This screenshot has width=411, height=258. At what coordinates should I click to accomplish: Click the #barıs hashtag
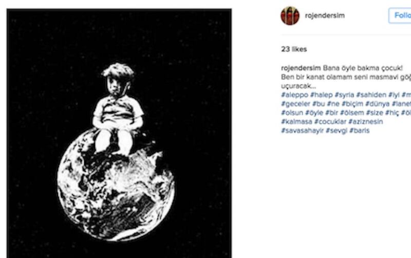click(359, 130)
